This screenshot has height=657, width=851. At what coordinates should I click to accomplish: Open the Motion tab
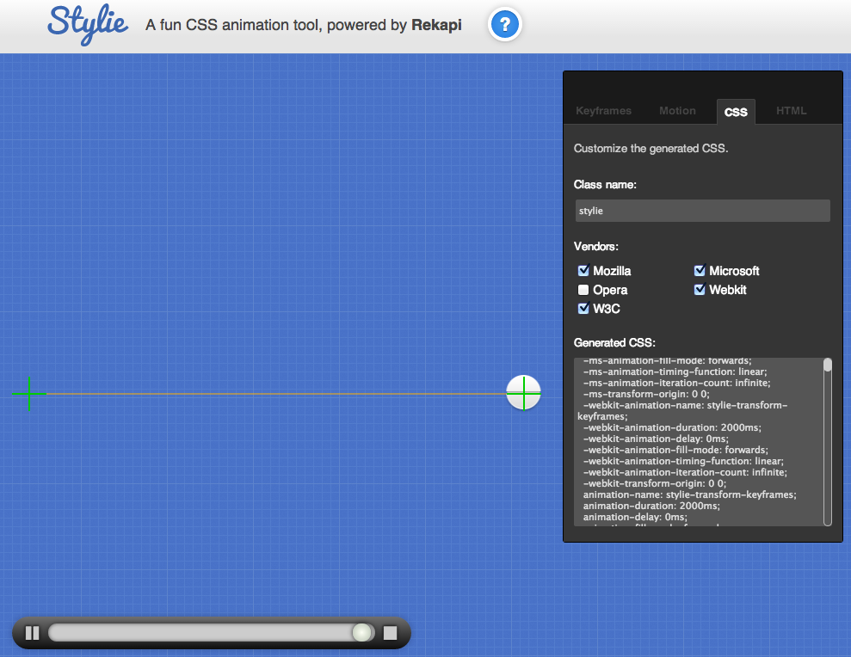pyautogui.click(x=677, y=111)
